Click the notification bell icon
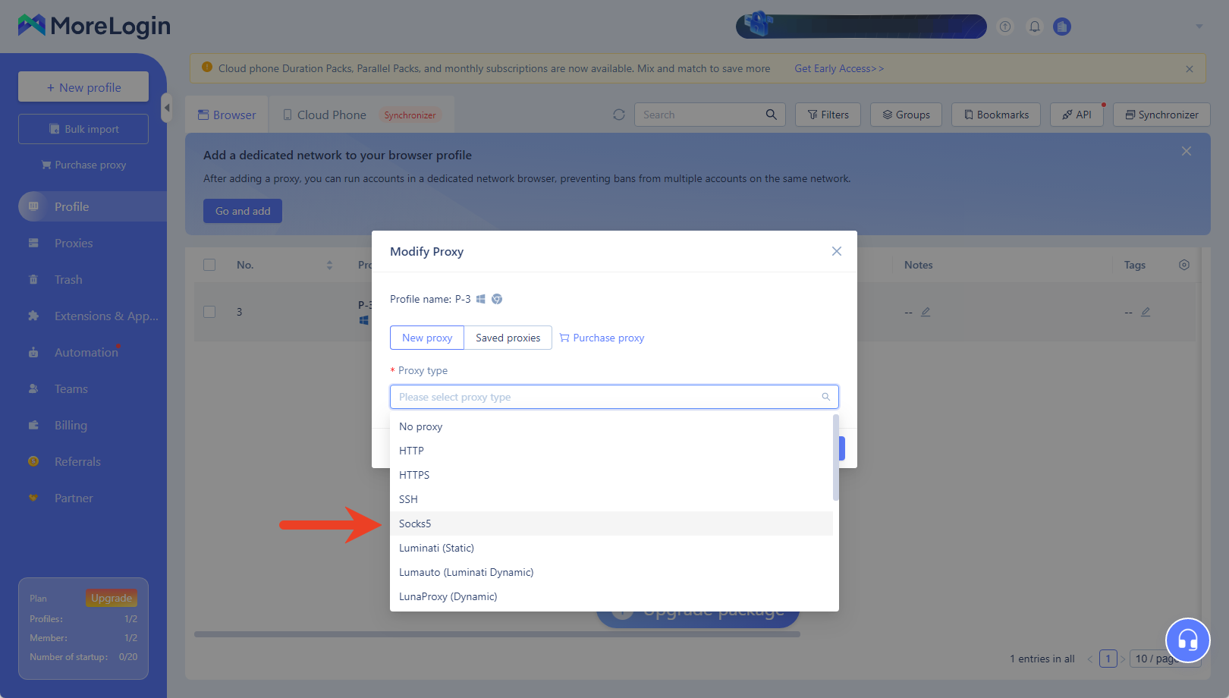The height and width of the screenshot is (698, 1229). point(1034,27)
